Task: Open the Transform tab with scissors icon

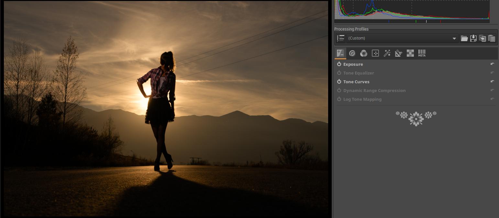Action: pos(398,53)
